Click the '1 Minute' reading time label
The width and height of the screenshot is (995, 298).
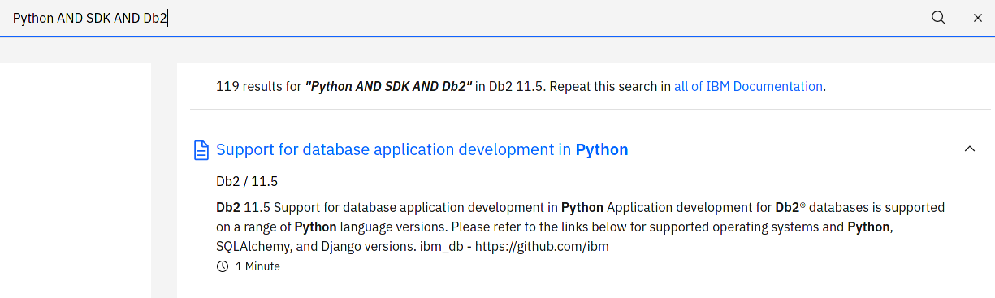pyautogui.click(x=257, y=266)
